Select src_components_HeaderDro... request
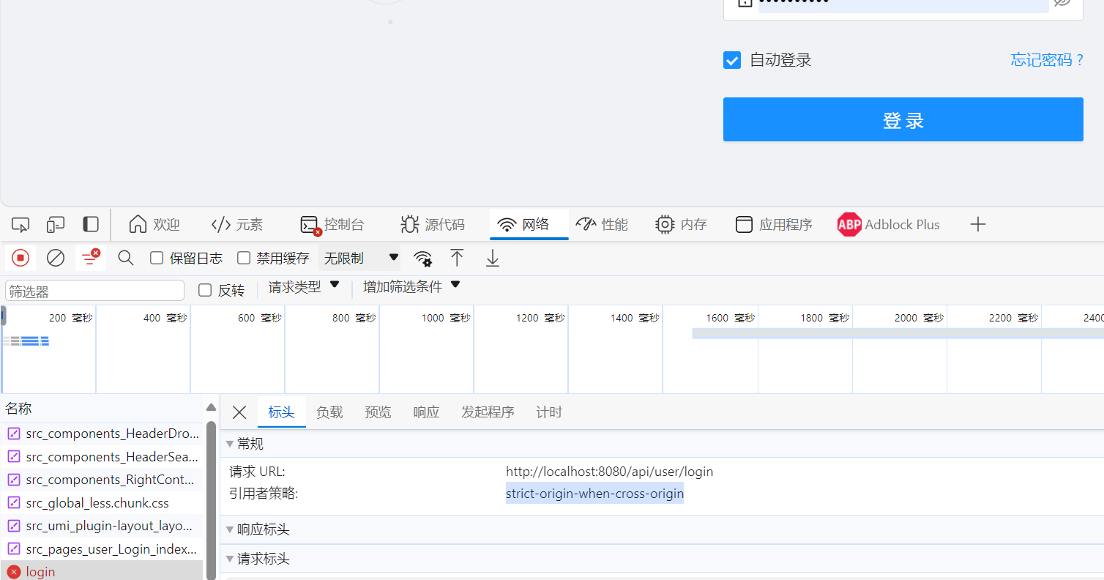Image resolution: width=1104 pixels, height=580 pixels. [x=102, y=434]
